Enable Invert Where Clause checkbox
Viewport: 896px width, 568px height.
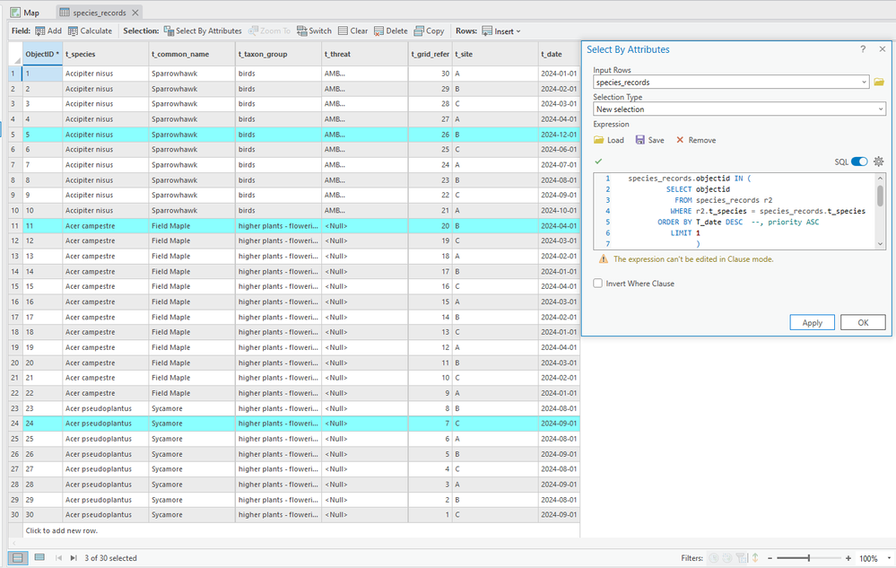point(598,284)
